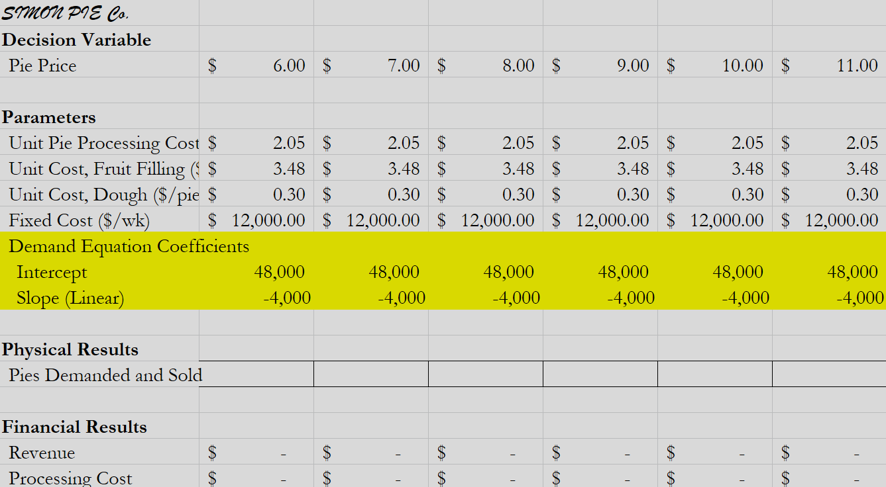Select the Unit Pie Processing Cost label
This screenshot has height=487, width=886.
click(104, 143)
